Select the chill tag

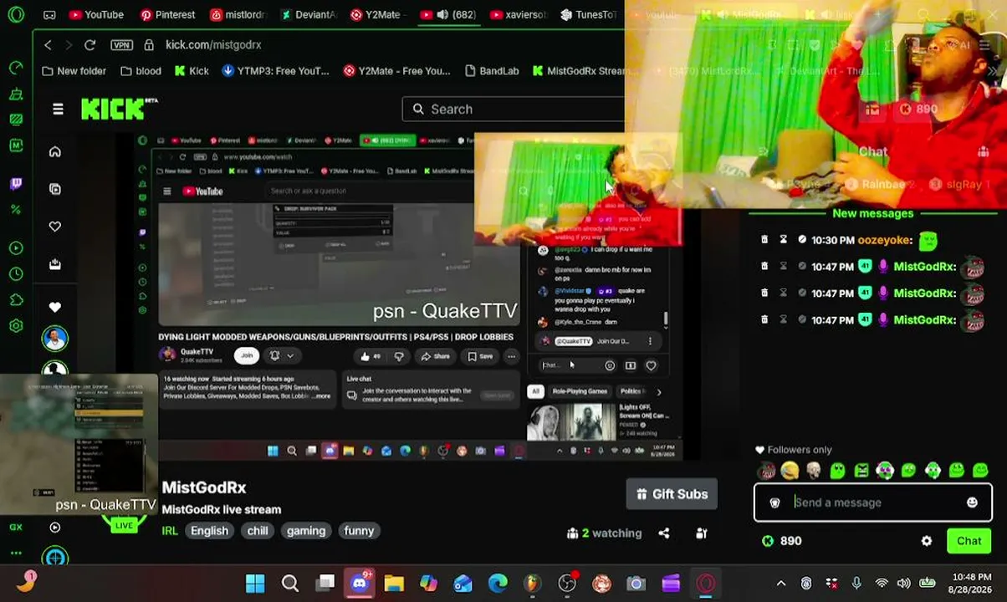point(258,531)
